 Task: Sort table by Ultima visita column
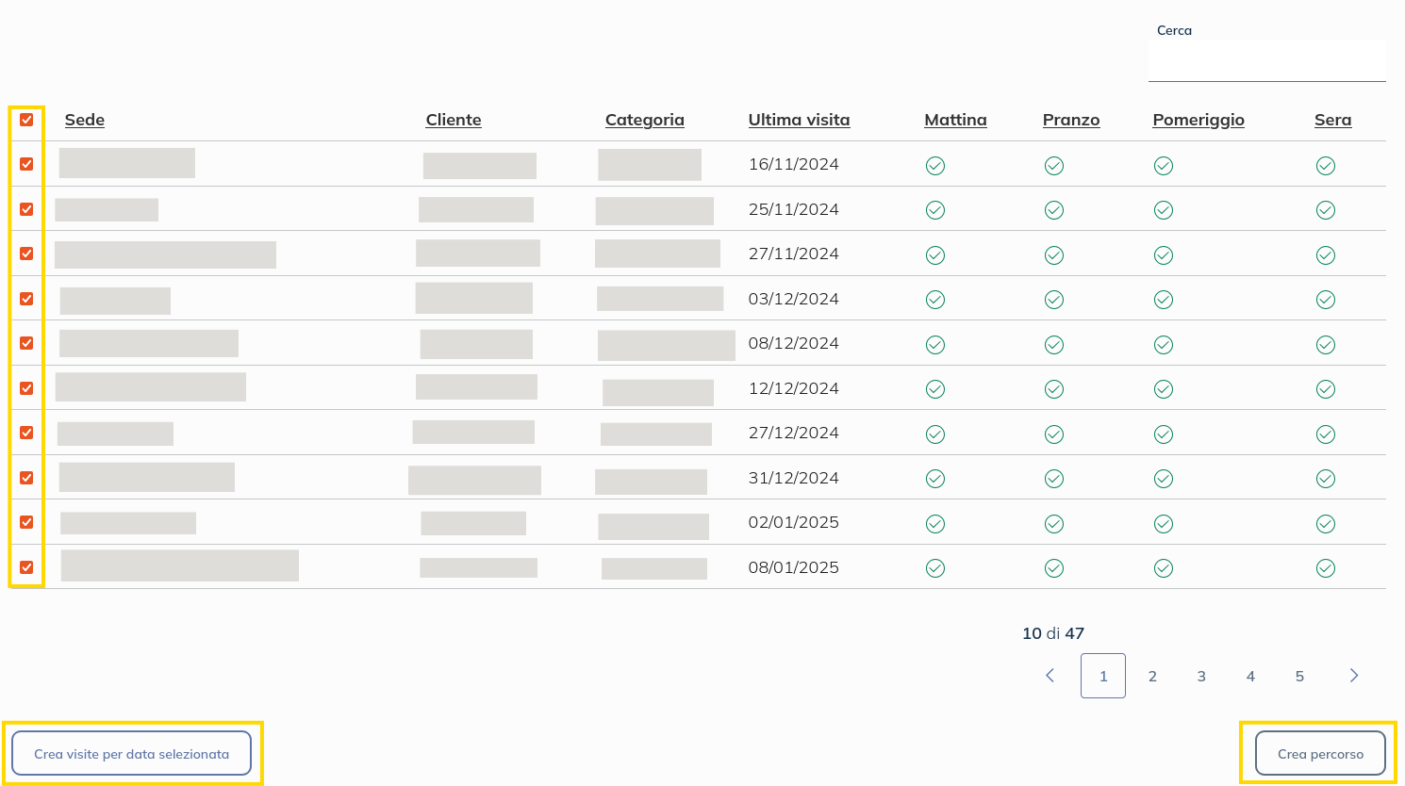799,120
